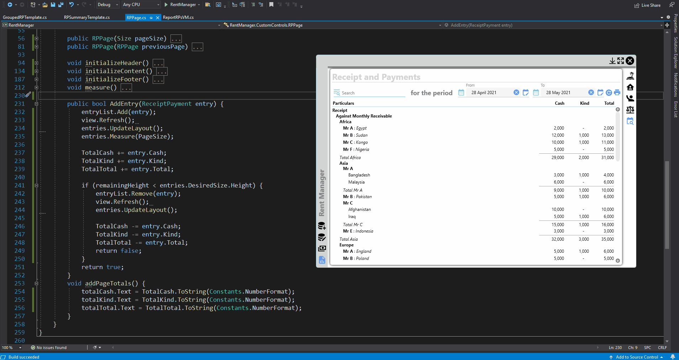This screenshot has height=360, width=679.
Task: Click the Ln: 230 status bar entry
Action: pyautogui.click(x=615, y=348)
